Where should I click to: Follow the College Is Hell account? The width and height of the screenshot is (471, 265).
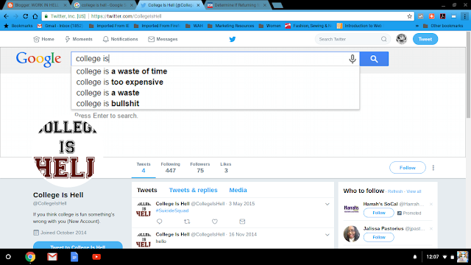click(407, 168)
